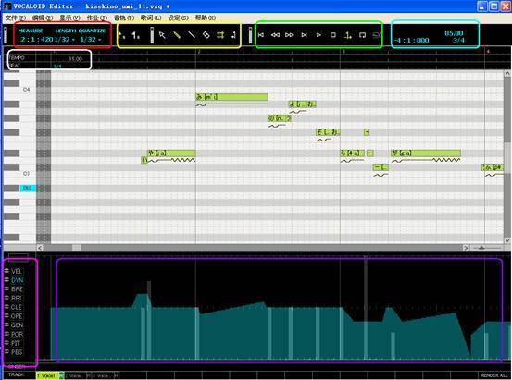Image resolution: width=512 pixels, height=380 pixels.
Task: Start playback with the play button
Action: click(x=319, y=35)
